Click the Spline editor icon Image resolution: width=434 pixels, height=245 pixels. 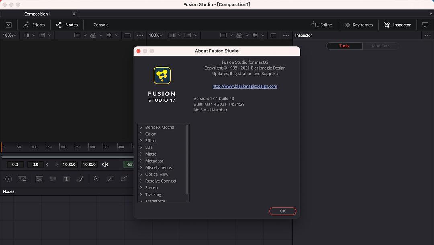[315, 25]
